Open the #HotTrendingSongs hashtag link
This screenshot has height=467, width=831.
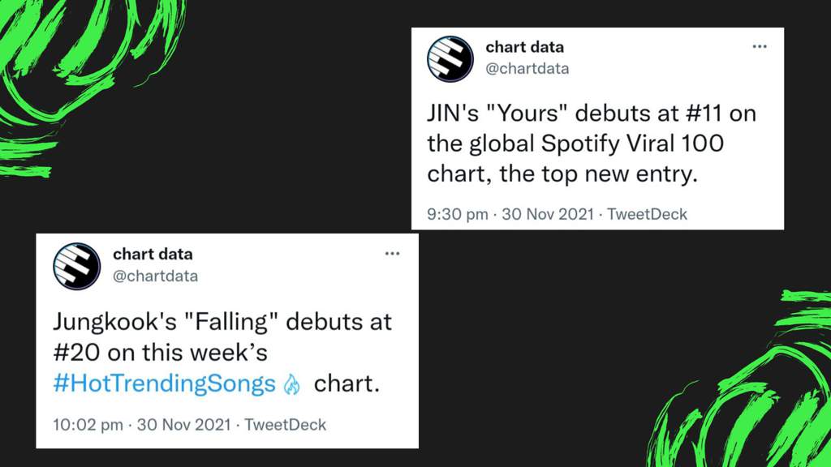164,383
